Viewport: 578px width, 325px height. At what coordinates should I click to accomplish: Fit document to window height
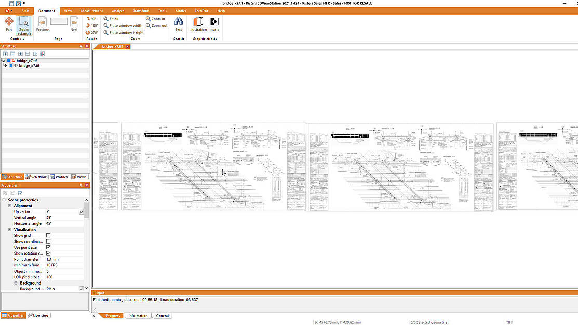click(124, 32)
